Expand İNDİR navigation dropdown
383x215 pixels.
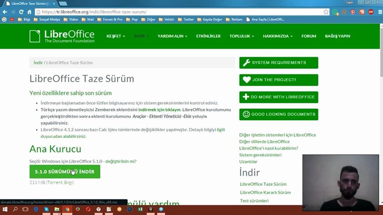click(x=141, y=36)
